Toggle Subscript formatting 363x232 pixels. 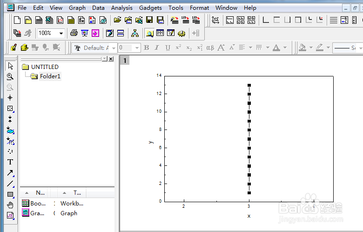tap(189, 48)
